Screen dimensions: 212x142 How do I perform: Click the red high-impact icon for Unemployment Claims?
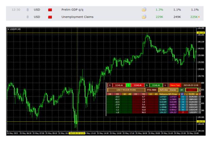(x=50, y=17)
